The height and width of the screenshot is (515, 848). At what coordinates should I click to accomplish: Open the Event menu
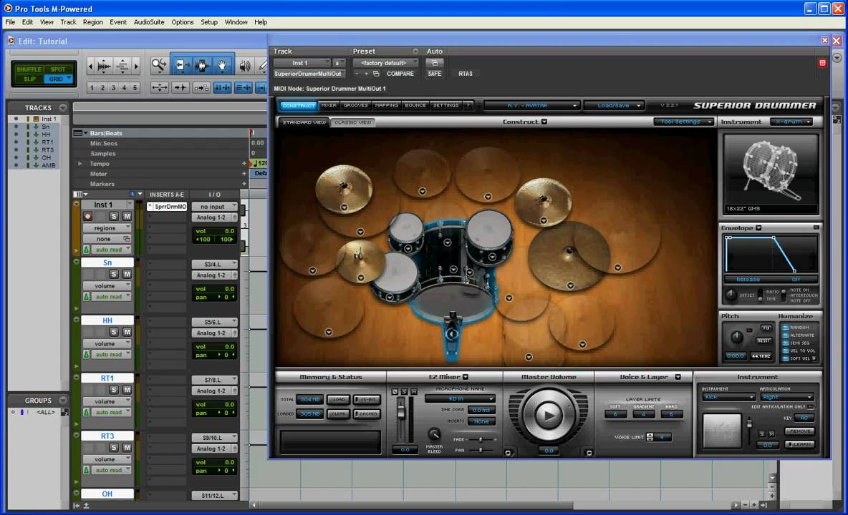click(x=118, y=22)
